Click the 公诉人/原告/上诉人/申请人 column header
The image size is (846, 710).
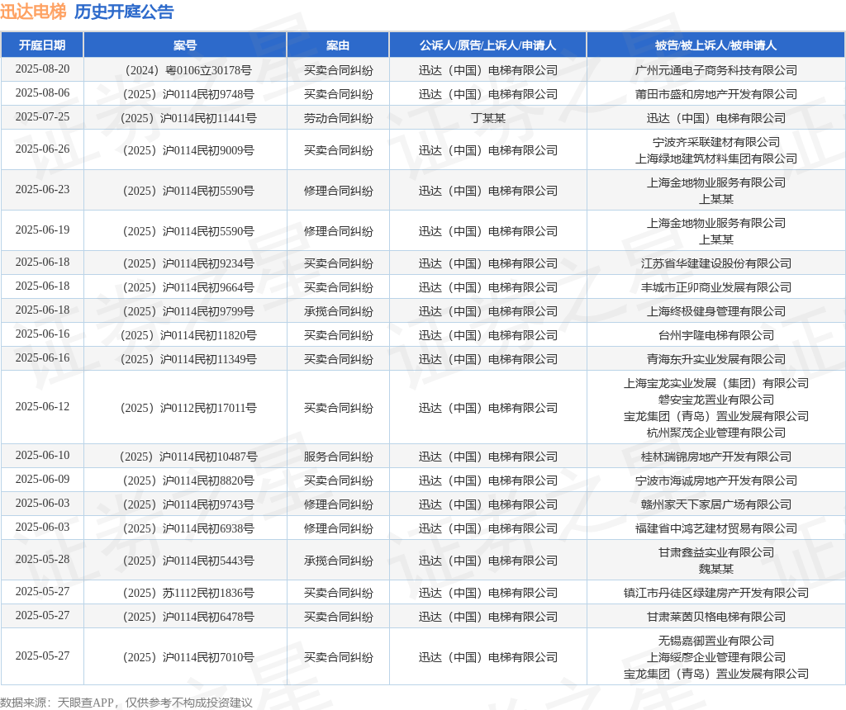[x=487, y=45]
